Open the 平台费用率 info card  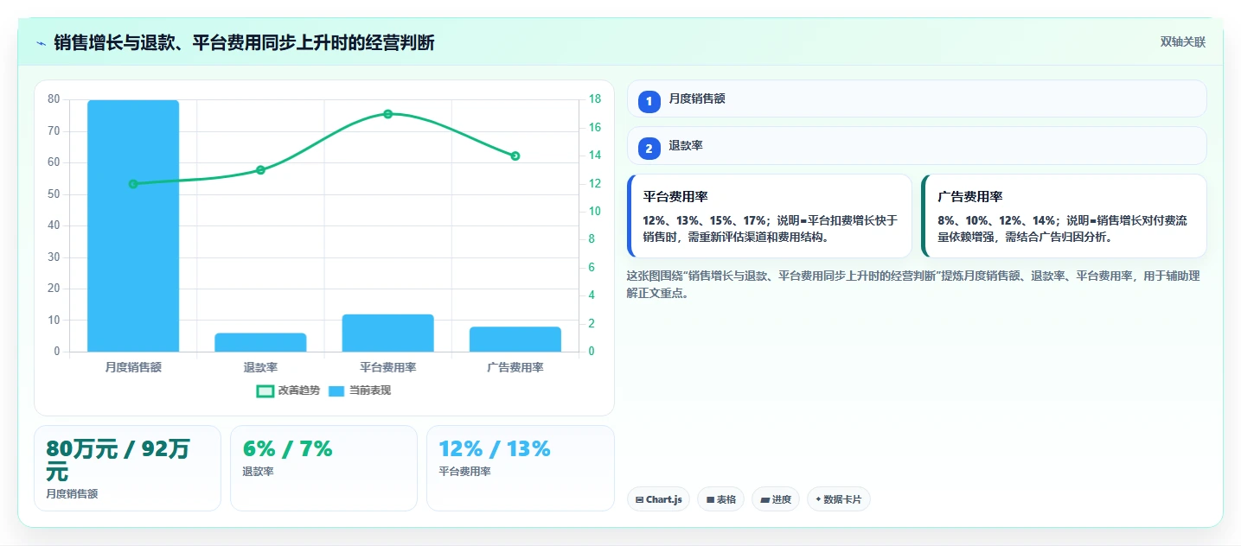(770, 216)
